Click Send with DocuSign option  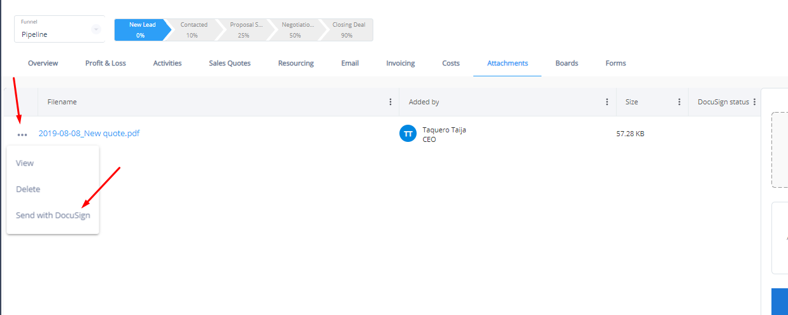click(x=53, y=216)
